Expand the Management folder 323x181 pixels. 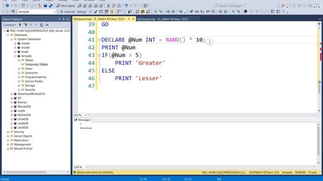click(x=8, y=144)
